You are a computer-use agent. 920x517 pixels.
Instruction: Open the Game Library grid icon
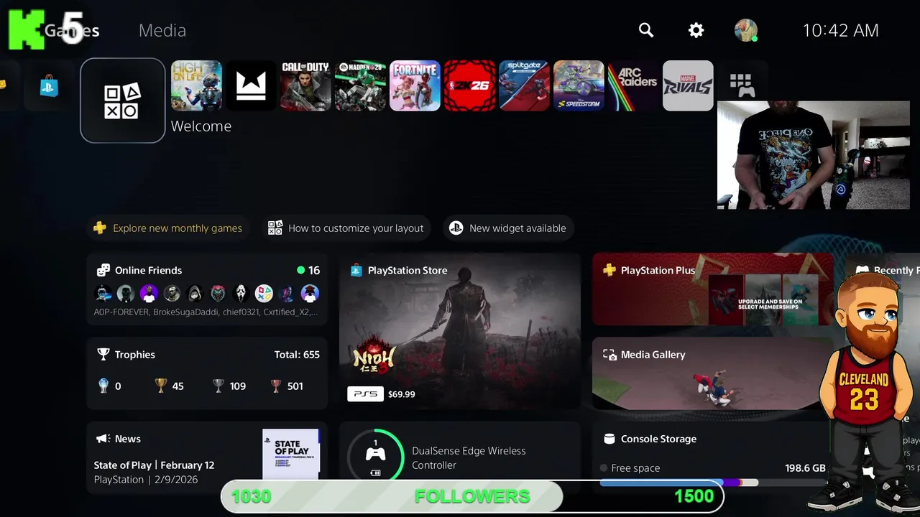coord(742,85)
